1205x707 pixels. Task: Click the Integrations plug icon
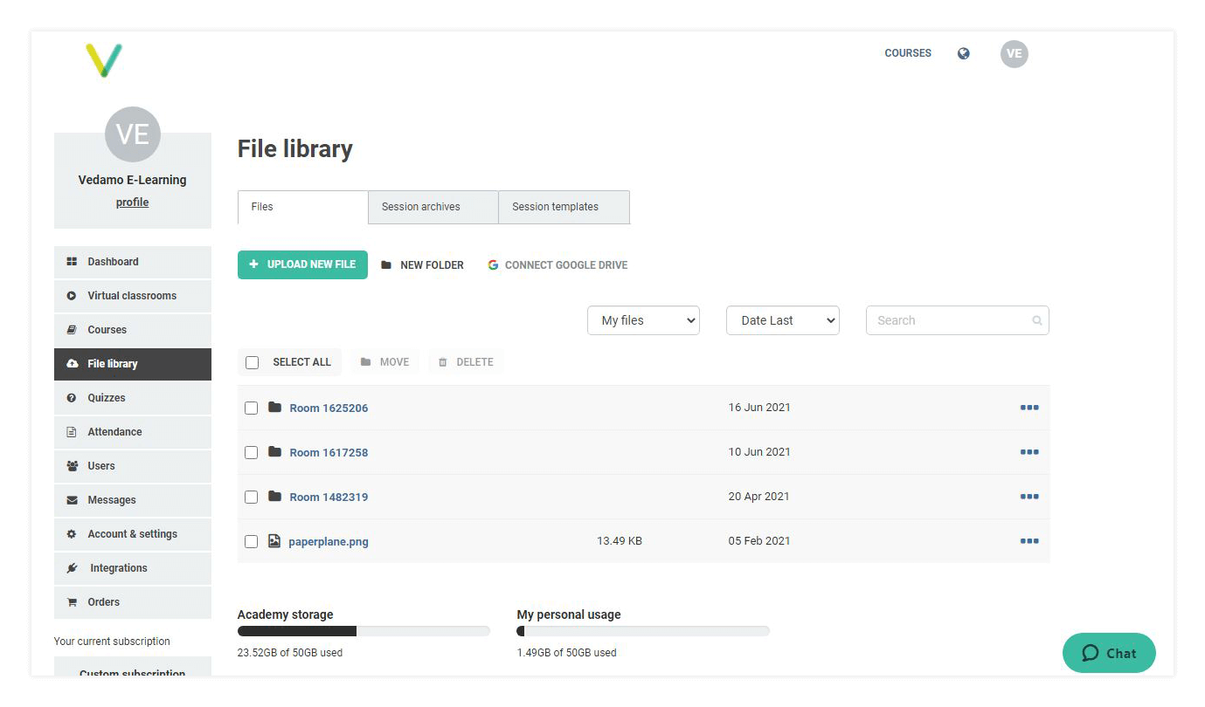72,568
